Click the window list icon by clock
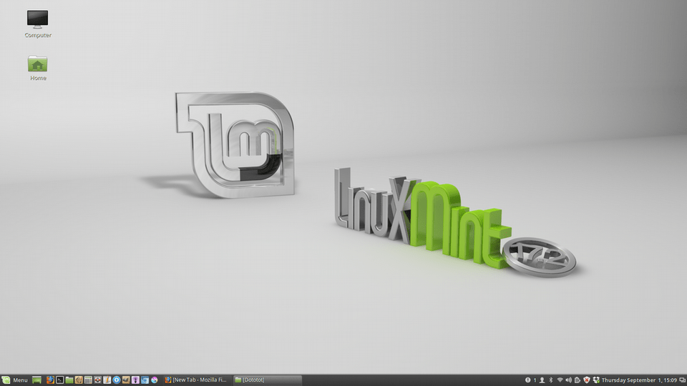 [x=682, y=380]
